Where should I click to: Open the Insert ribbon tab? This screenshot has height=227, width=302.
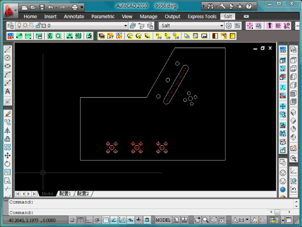tap(50, 16)
